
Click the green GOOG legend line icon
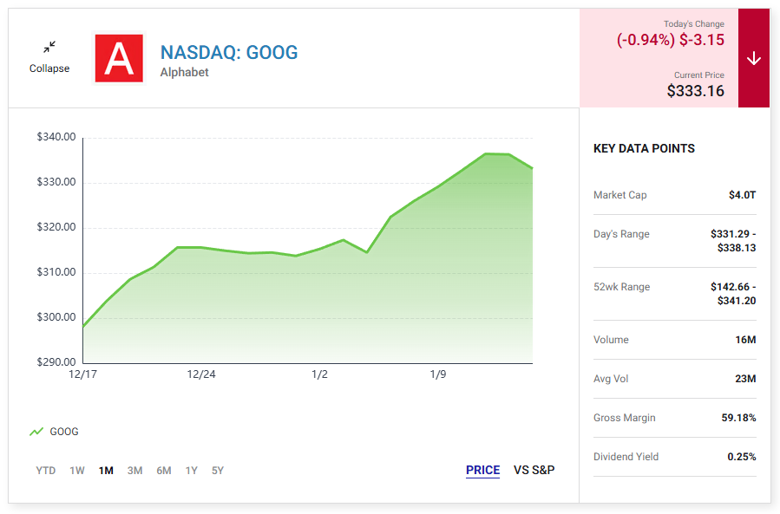click(36, 432)
